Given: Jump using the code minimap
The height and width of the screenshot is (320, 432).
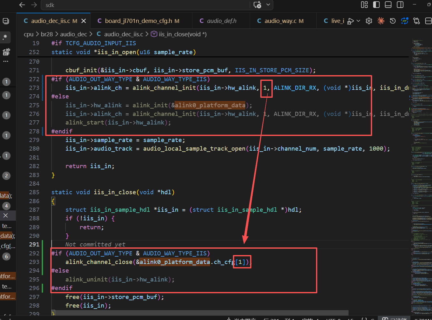Looking at the screenshot, I should [421, 175].
